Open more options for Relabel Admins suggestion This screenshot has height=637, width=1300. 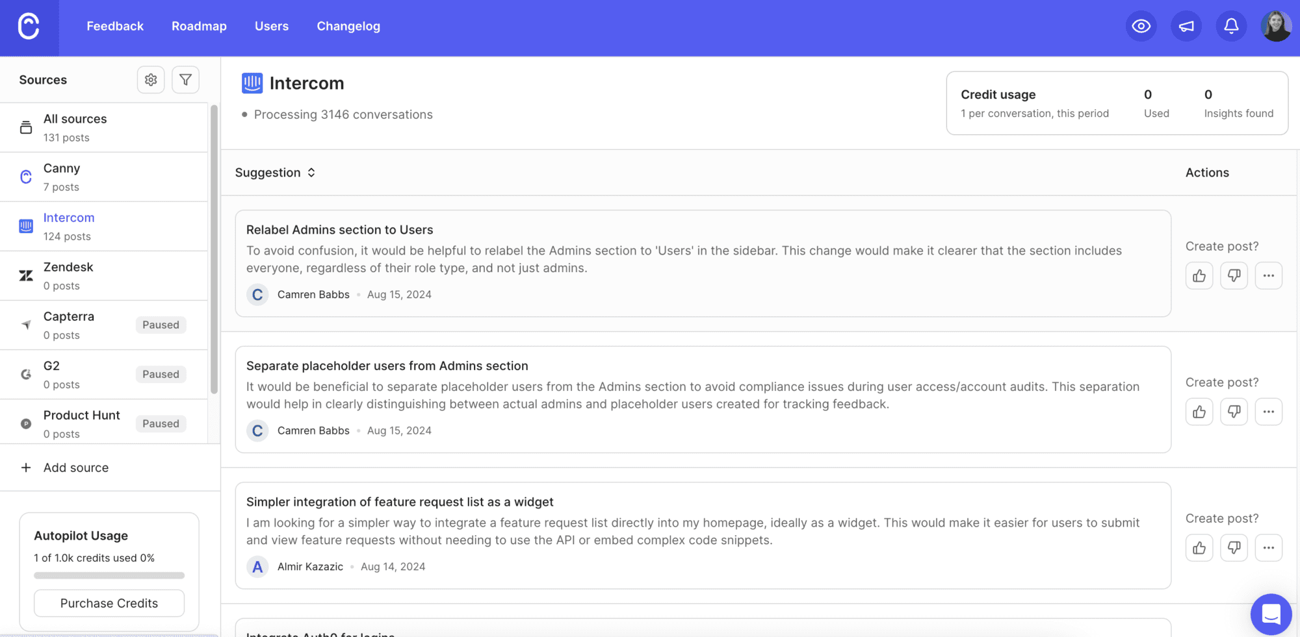(x=1268, y=276)
